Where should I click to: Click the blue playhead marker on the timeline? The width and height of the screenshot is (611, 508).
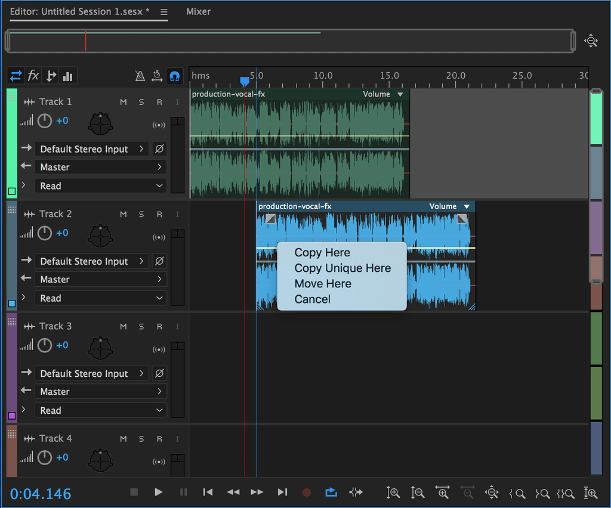(245, 79)
